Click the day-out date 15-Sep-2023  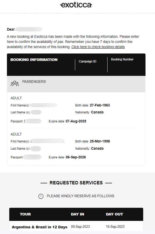[115, 227]
